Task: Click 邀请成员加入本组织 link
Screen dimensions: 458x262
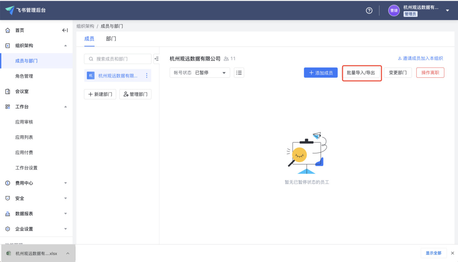Action: click(x=420, y=58)
